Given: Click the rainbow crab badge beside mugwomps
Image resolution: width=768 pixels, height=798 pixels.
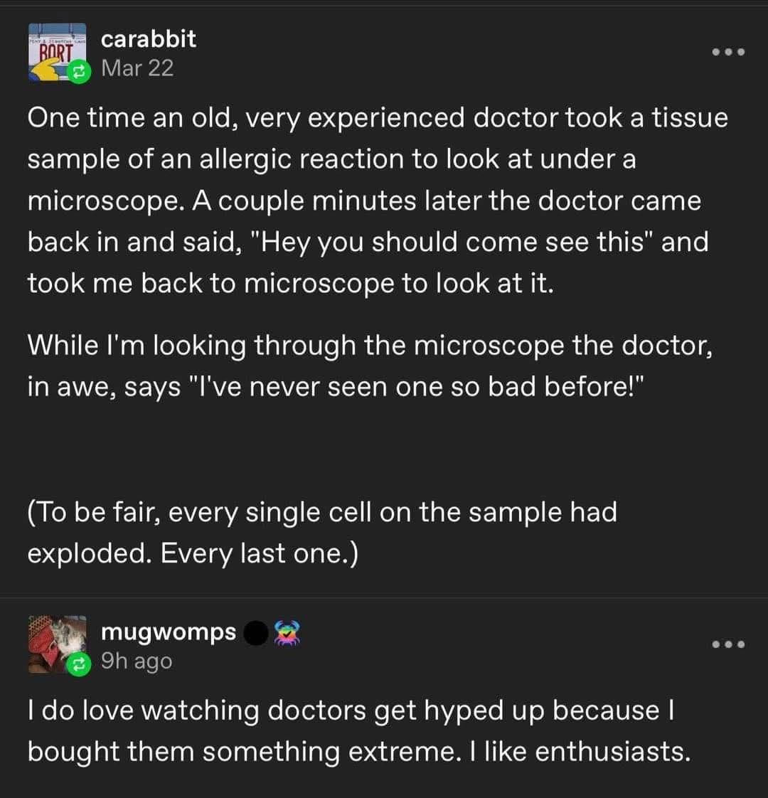Looking at the screenshot, I should 287,633.
